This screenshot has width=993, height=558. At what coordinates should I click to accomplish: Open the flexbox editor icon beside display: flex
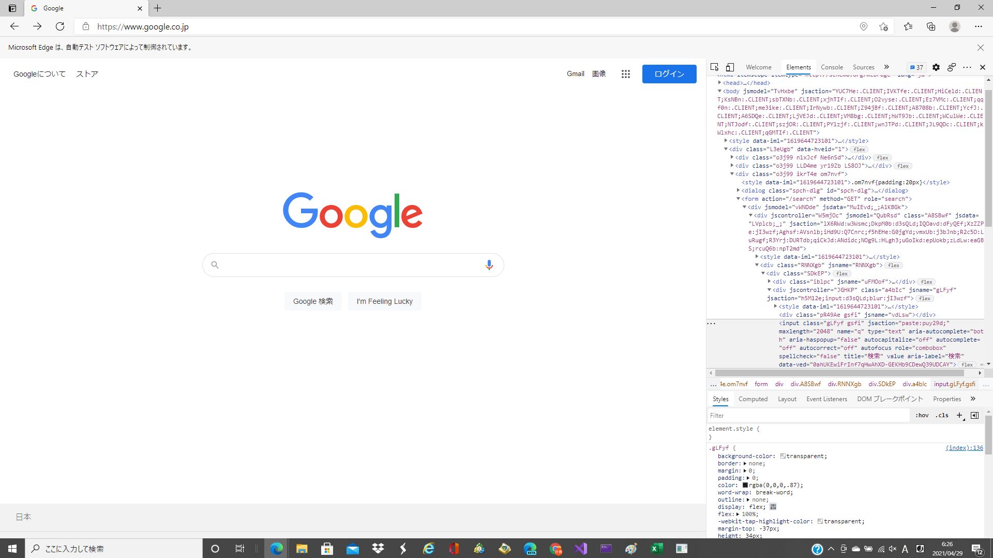(x=773, y=507)
